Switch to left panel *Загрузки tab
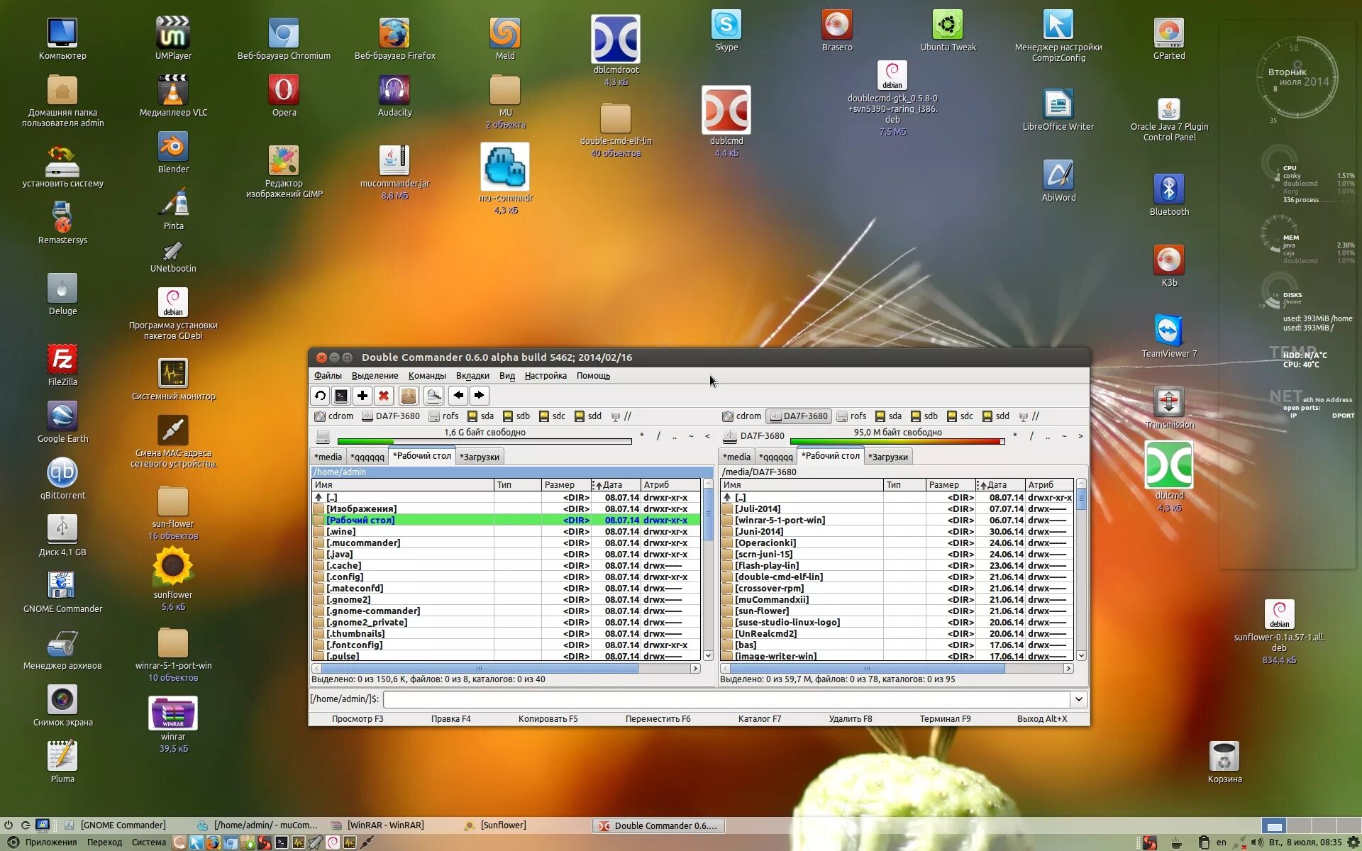This screenshot has width=1362, height=851. tap(480, 457)
